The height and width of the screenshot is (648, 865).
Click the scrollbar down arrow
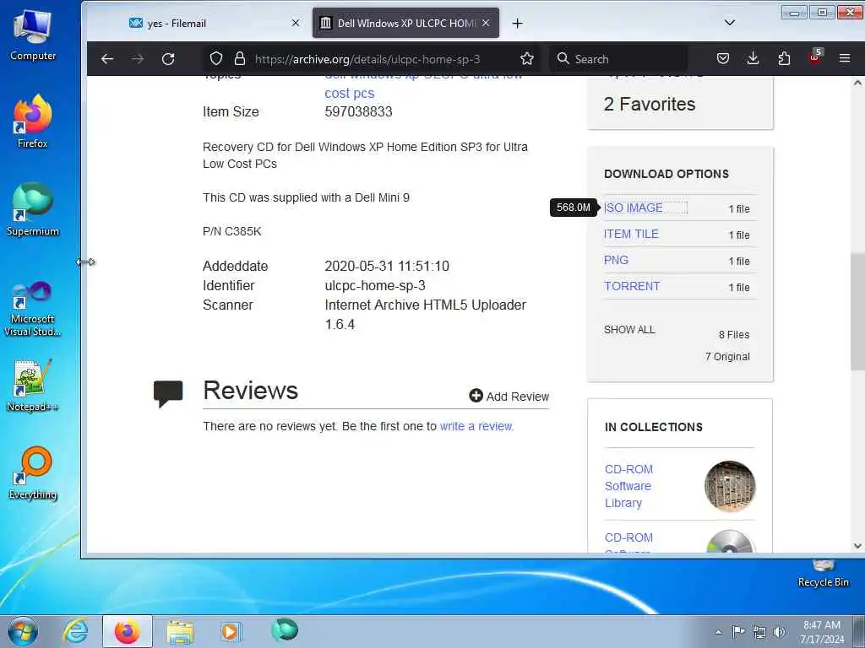[857, 546]
